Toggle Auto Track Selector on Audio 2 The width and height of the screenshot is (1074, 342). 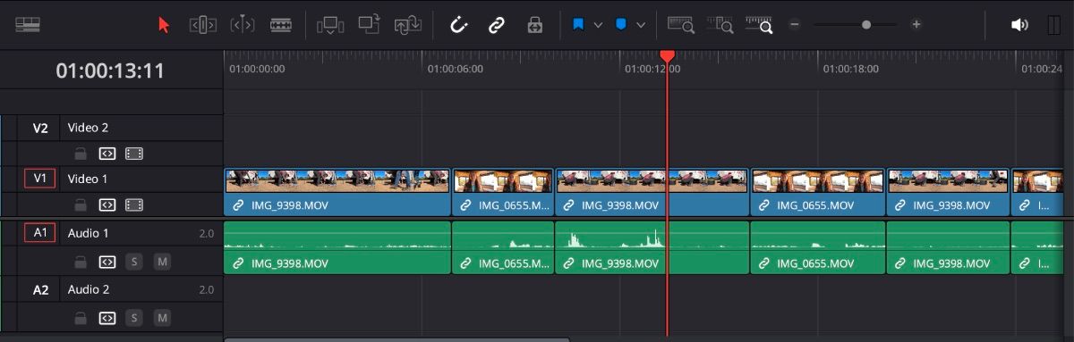tap(107, 318)
